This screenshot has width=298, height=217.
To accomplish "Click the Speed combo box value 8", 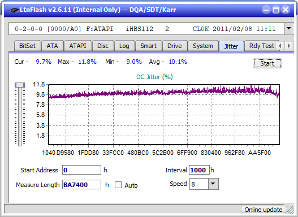I will click(x=199, y=184).
